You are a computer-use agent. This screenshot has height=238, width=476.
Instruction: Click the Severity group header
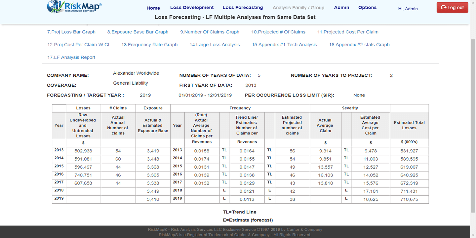350,108
